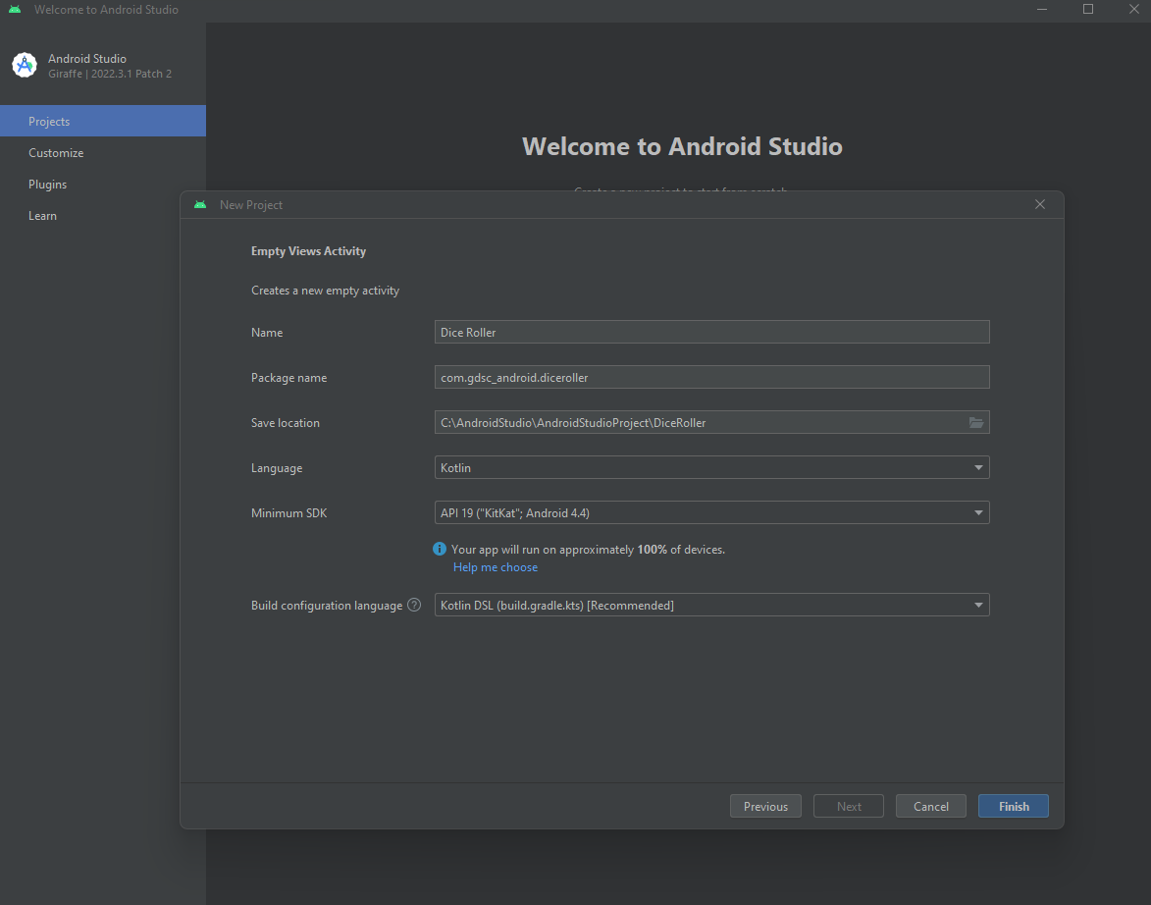This screenshot has width=1151, height=905.
Task: Click the Android icon in New Project title bar
Action: pos(199,205)
